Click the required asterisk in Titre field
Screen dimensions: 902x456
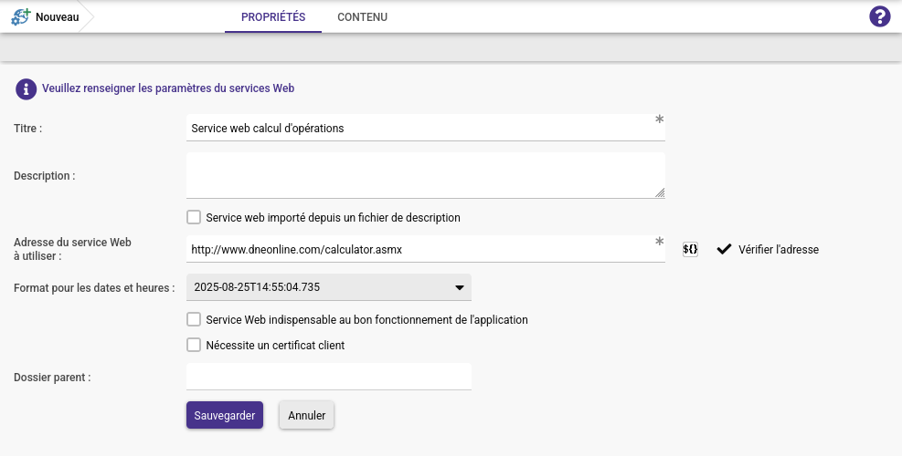pyautogui.click(x=659, y=120)
